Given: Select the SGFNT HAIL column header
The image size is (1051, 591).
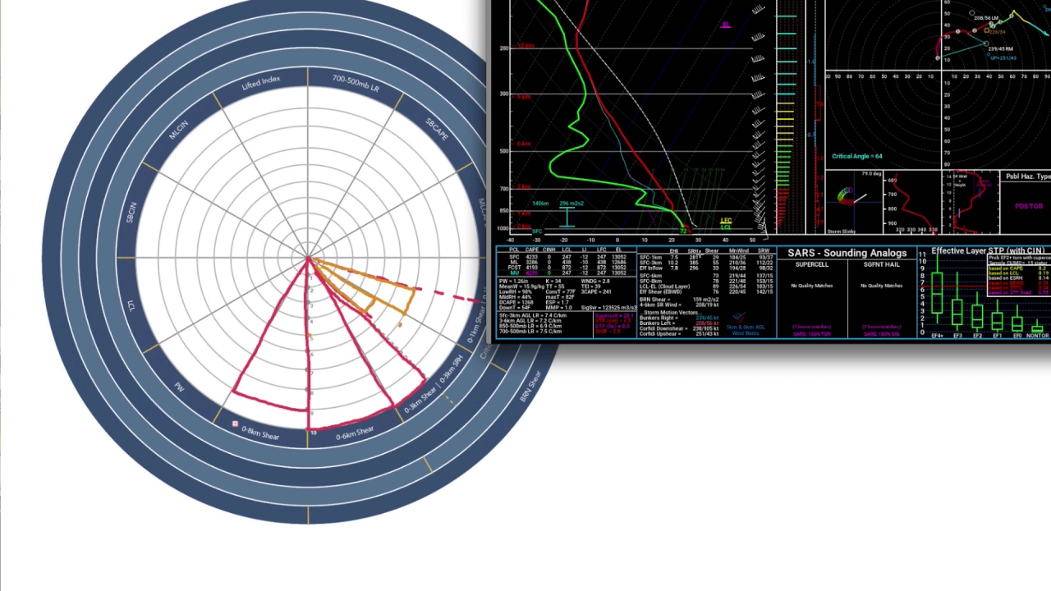Looking at the screenshot, I should point(882,264).
